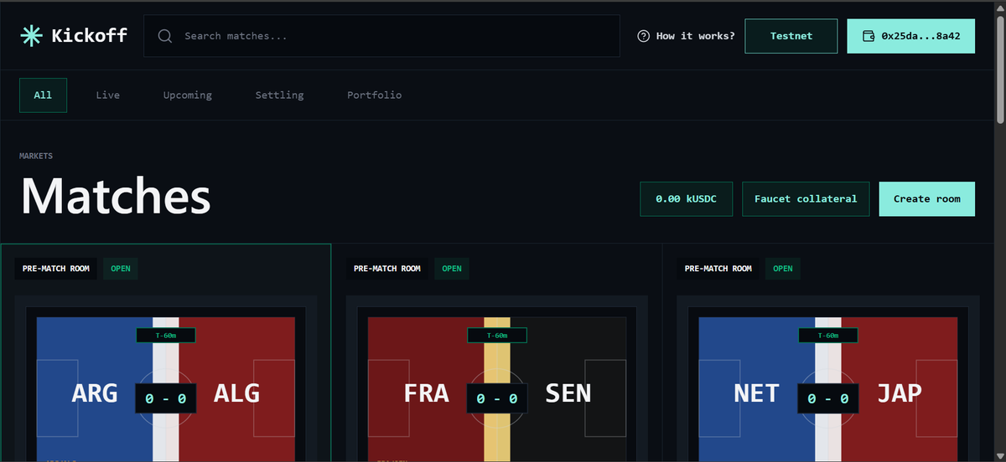Click T-60m timer on ARG-ALG pitch

(166, 335)
